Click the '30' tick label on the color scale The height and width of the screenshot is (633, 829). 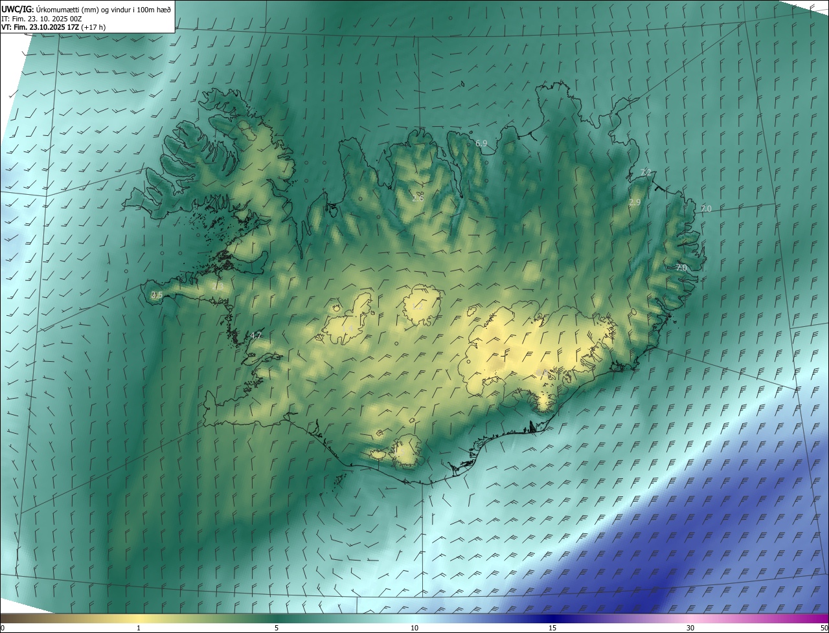690,628
